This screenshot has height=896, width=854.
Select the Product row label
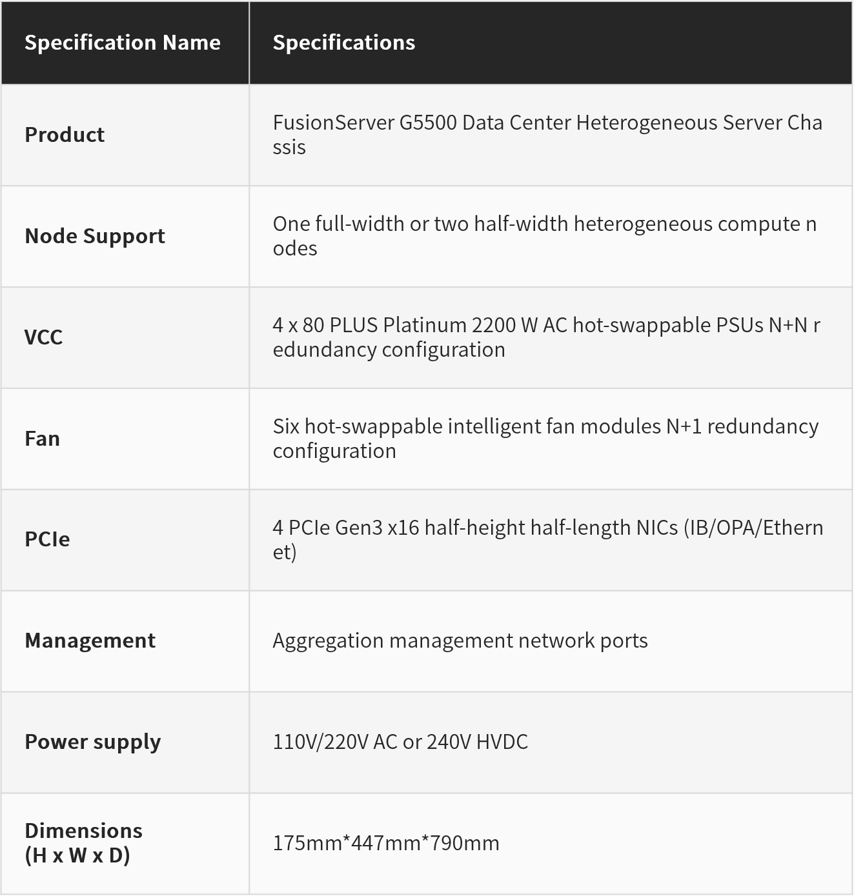click(65, 135)
